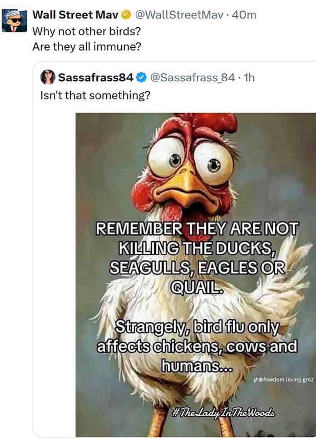This screenshot has height=438, width=316.
Task: Open Wall Street Mav profile avatar
Action: pos(14,21)
